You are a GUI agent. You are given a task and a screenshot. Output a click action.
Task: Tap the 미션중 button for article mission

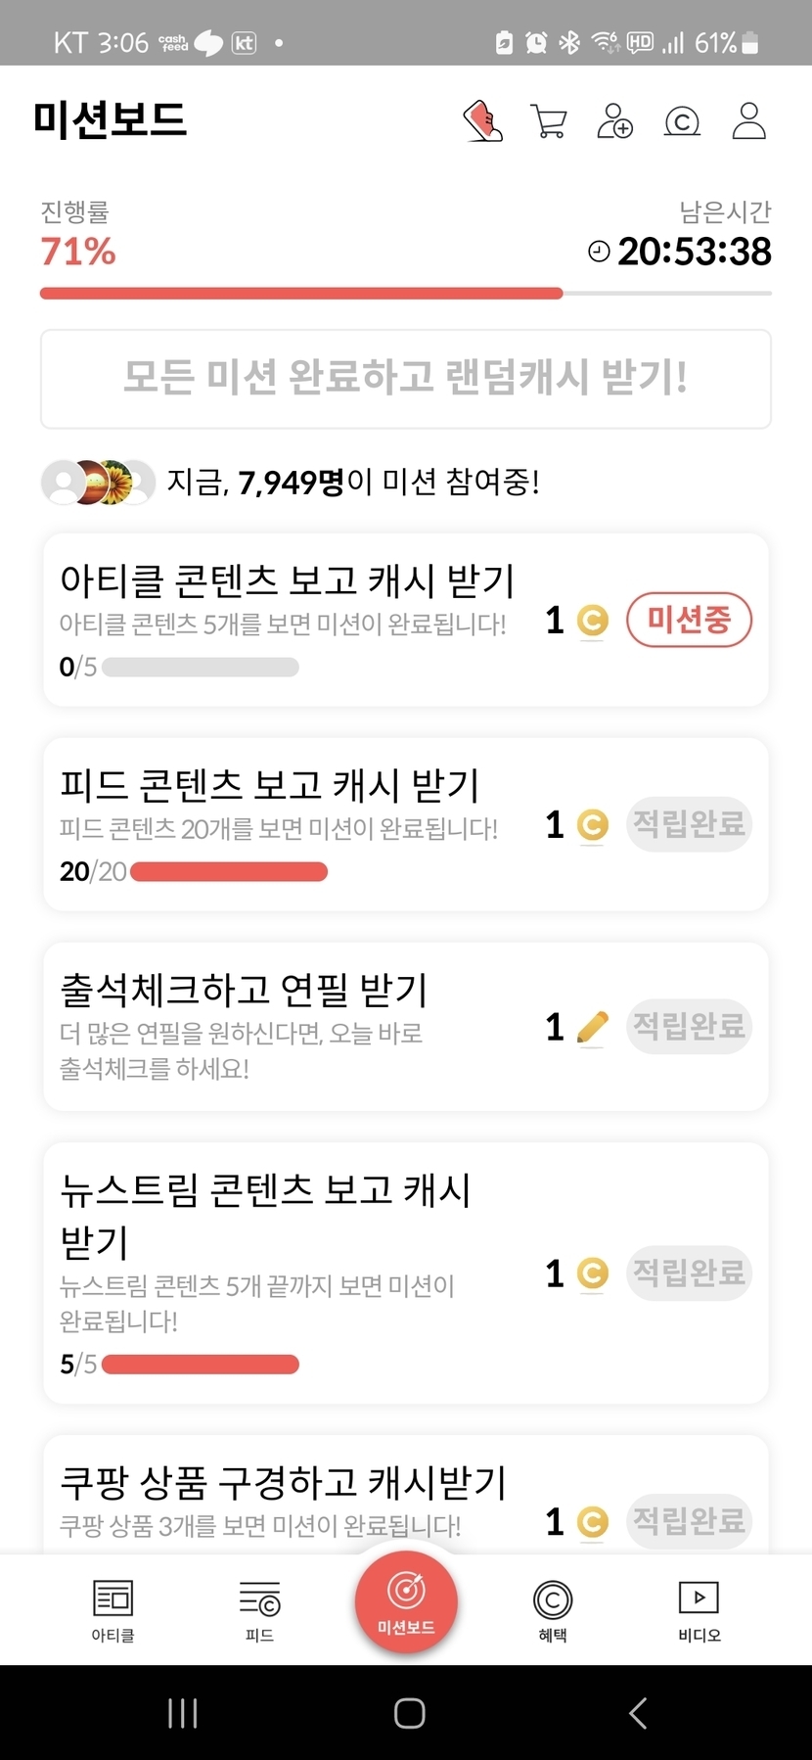[x=689, y=620]
